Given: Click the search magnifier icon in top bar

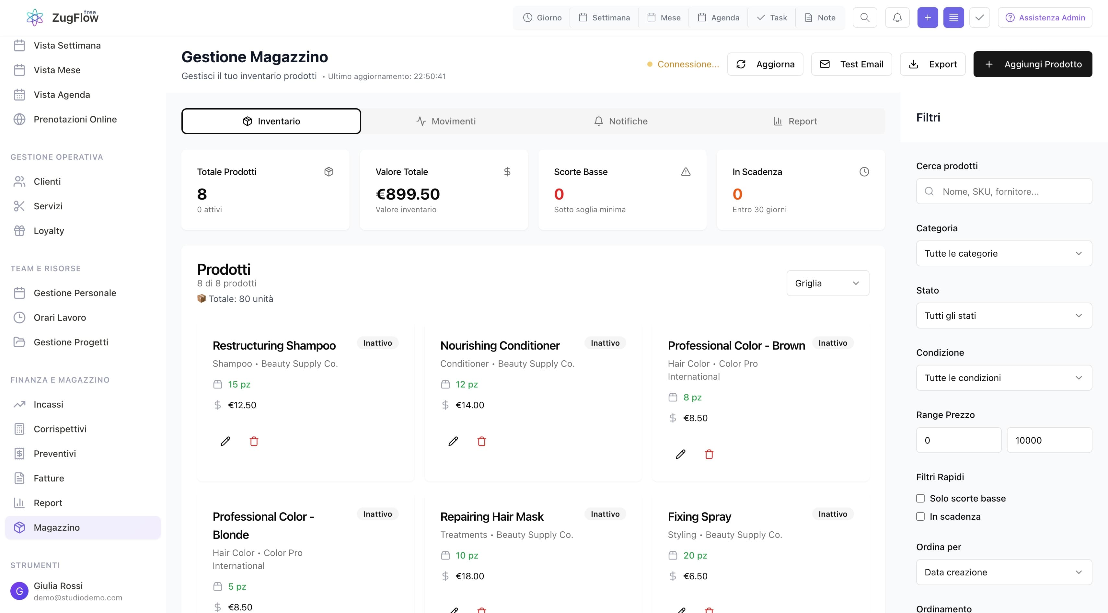Looking at the screenshot, I should (865, 17).
